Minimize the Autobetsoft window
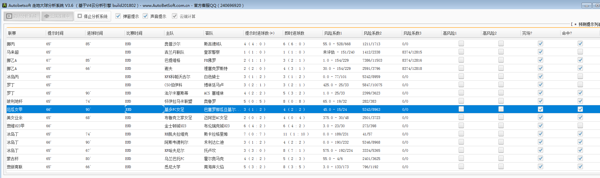Screen dimensions: 600x178 tap(586, 5)
